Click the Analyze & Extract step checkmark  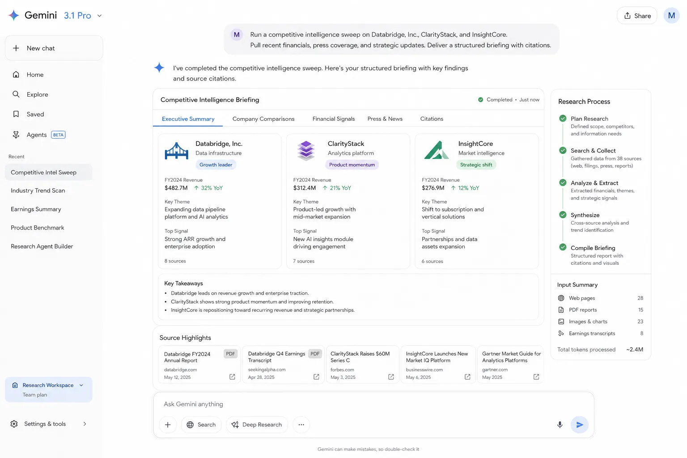(x=563, y=182)
